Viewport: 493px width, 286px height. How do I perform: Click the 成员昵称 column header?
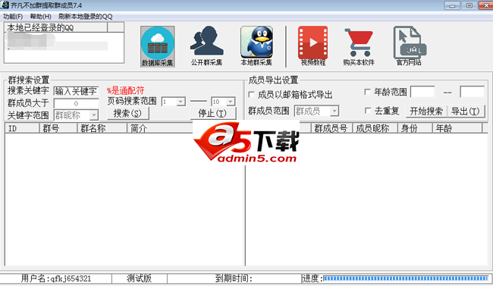pos(375,128)
